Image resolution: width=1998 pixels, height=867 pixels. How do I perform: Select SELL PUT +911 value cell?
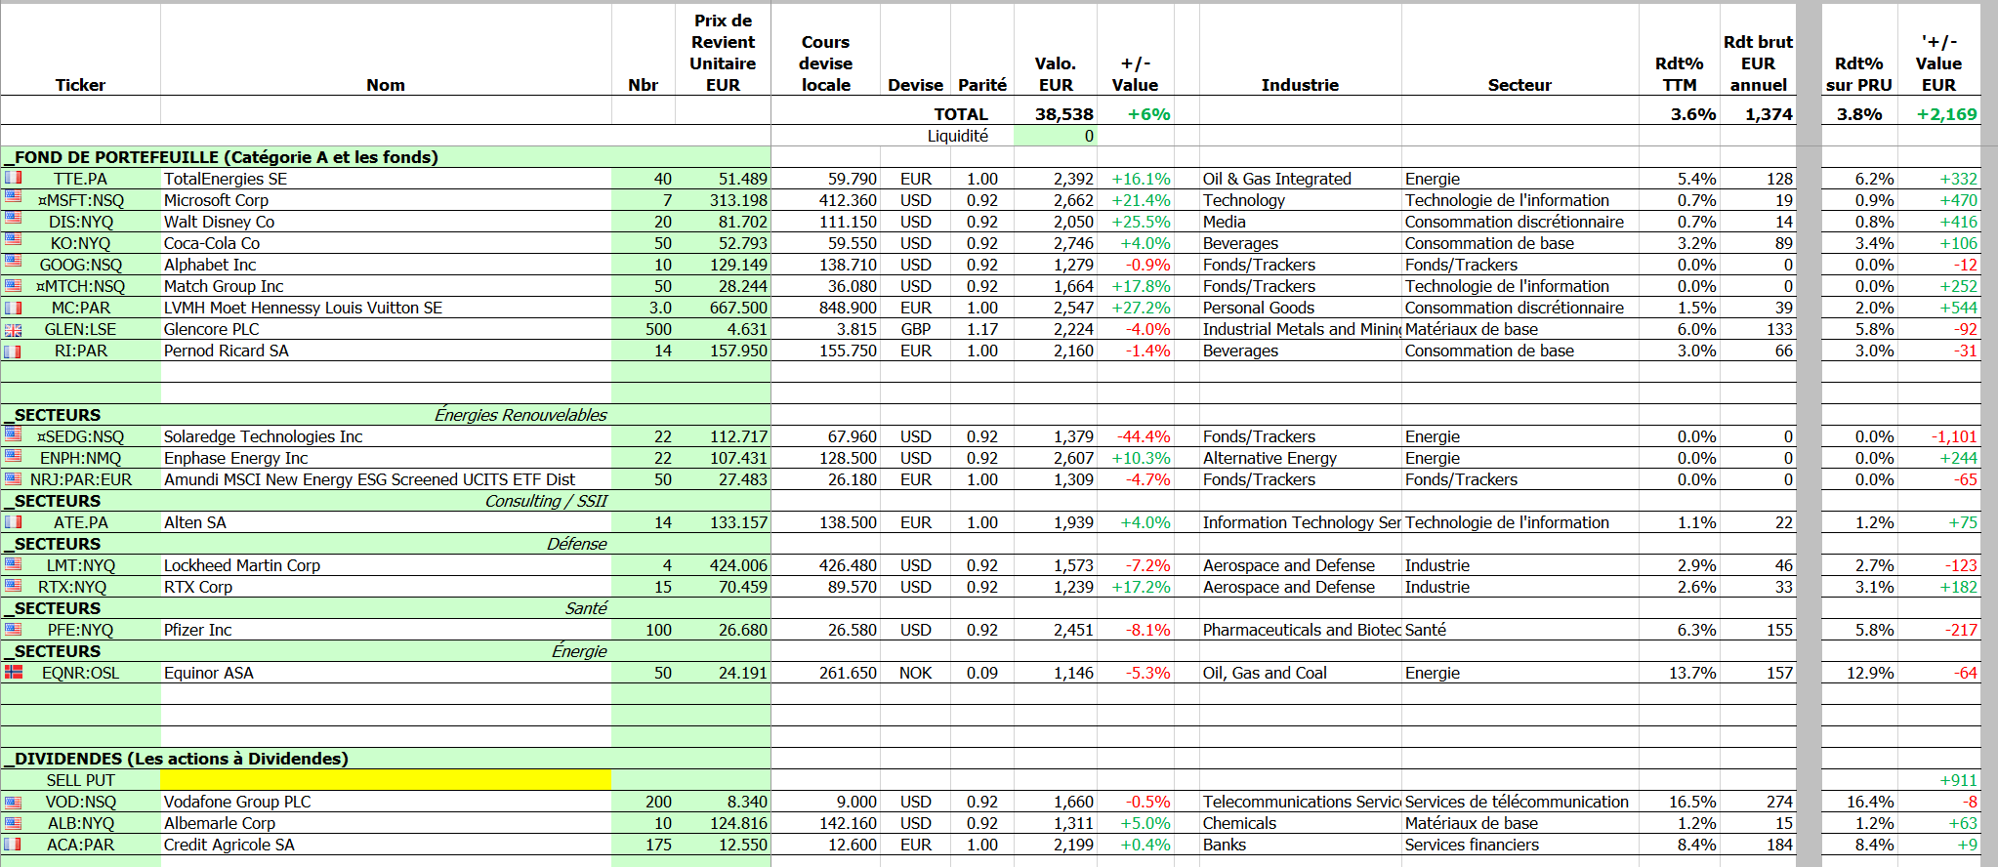1939,780
